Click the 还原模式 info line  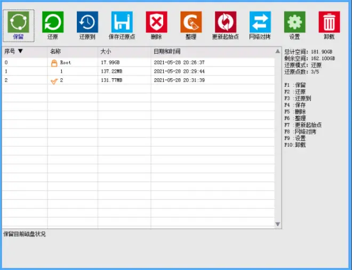303,65
